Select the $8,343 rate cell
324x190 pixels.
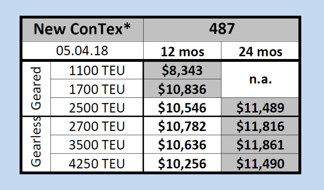pos(182,71)
